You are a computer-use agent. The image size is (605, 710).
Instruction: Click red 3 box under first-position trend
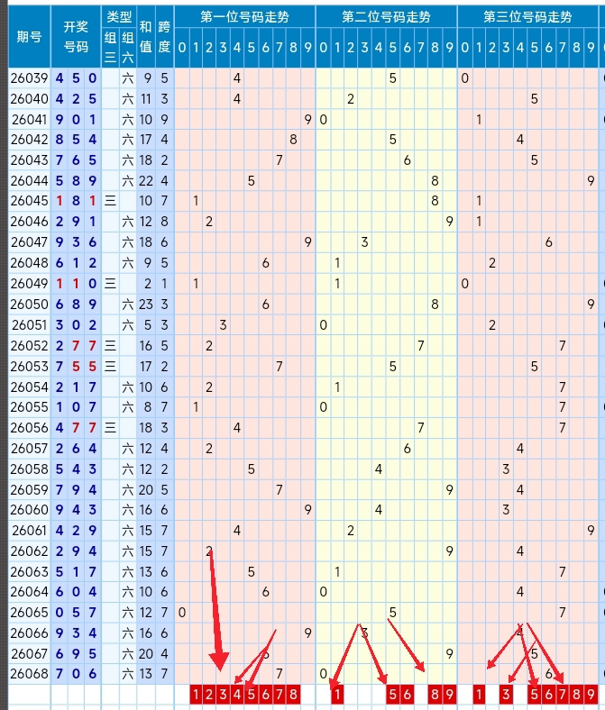pos(224,694)
